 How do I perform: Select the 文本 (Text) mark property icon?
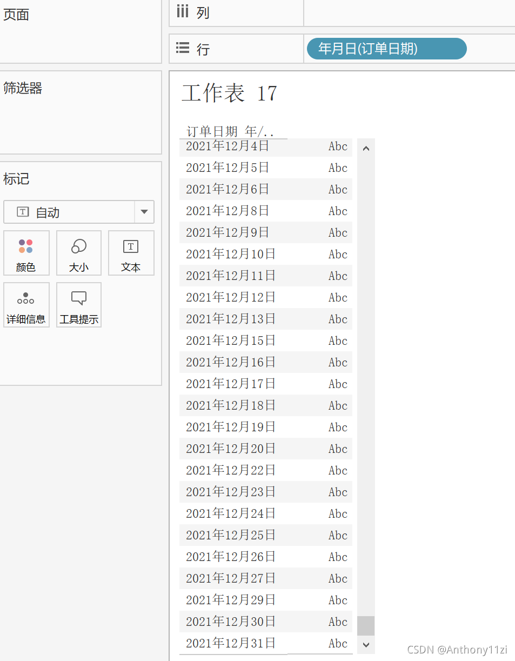point(131,253)
